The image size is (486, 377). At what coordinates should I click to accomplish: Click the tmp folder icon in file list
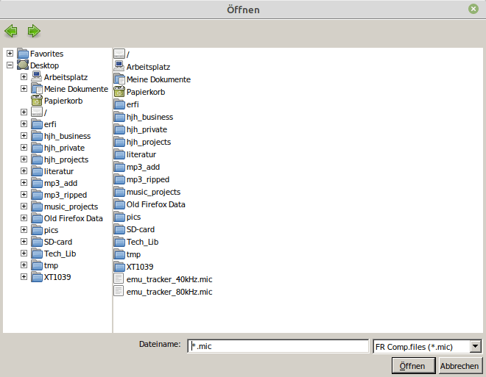(119, 254)
